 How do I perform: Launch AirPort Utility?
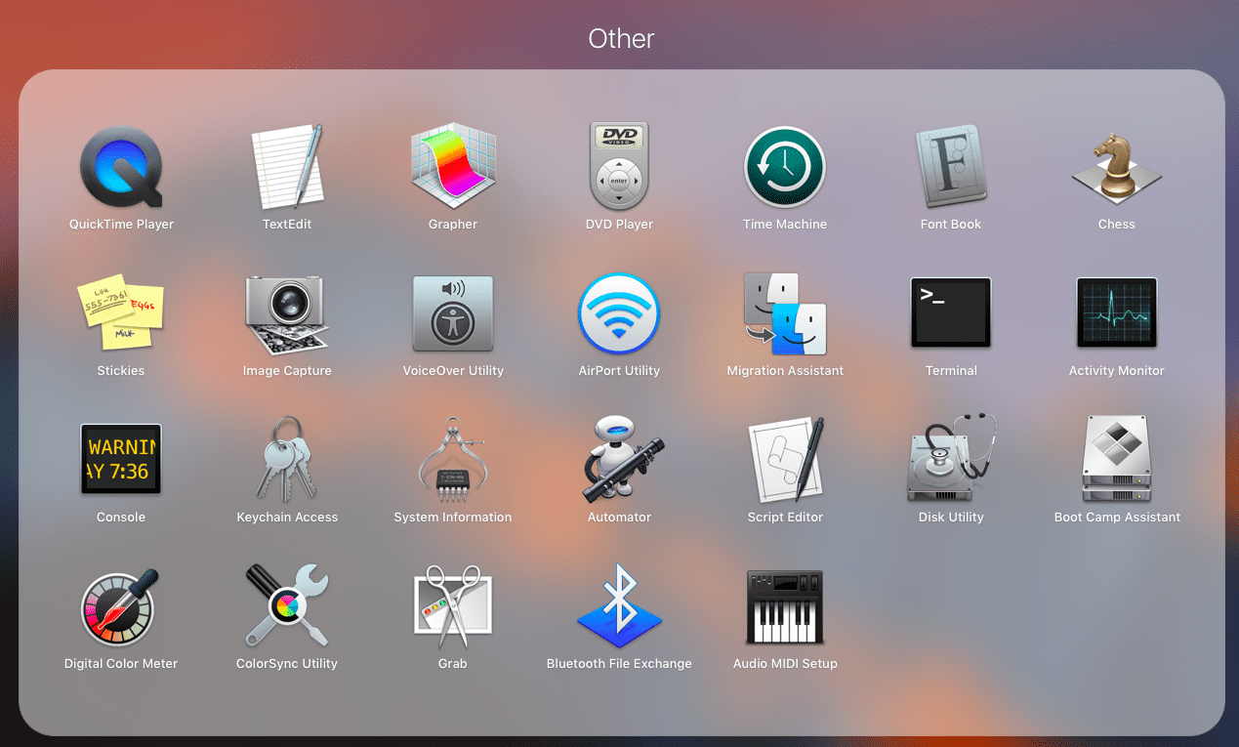[619, 313]
